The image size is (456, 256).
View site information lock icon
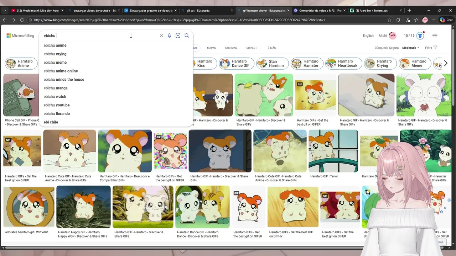[30, 20]
